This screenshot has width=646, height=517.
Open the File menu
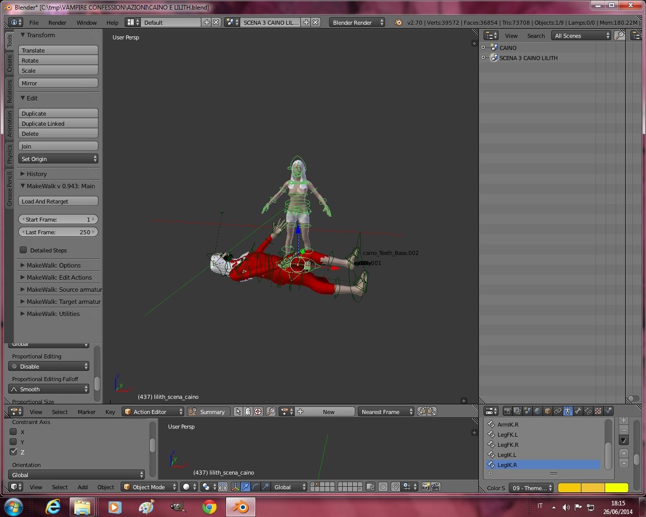tap(34, 22)
